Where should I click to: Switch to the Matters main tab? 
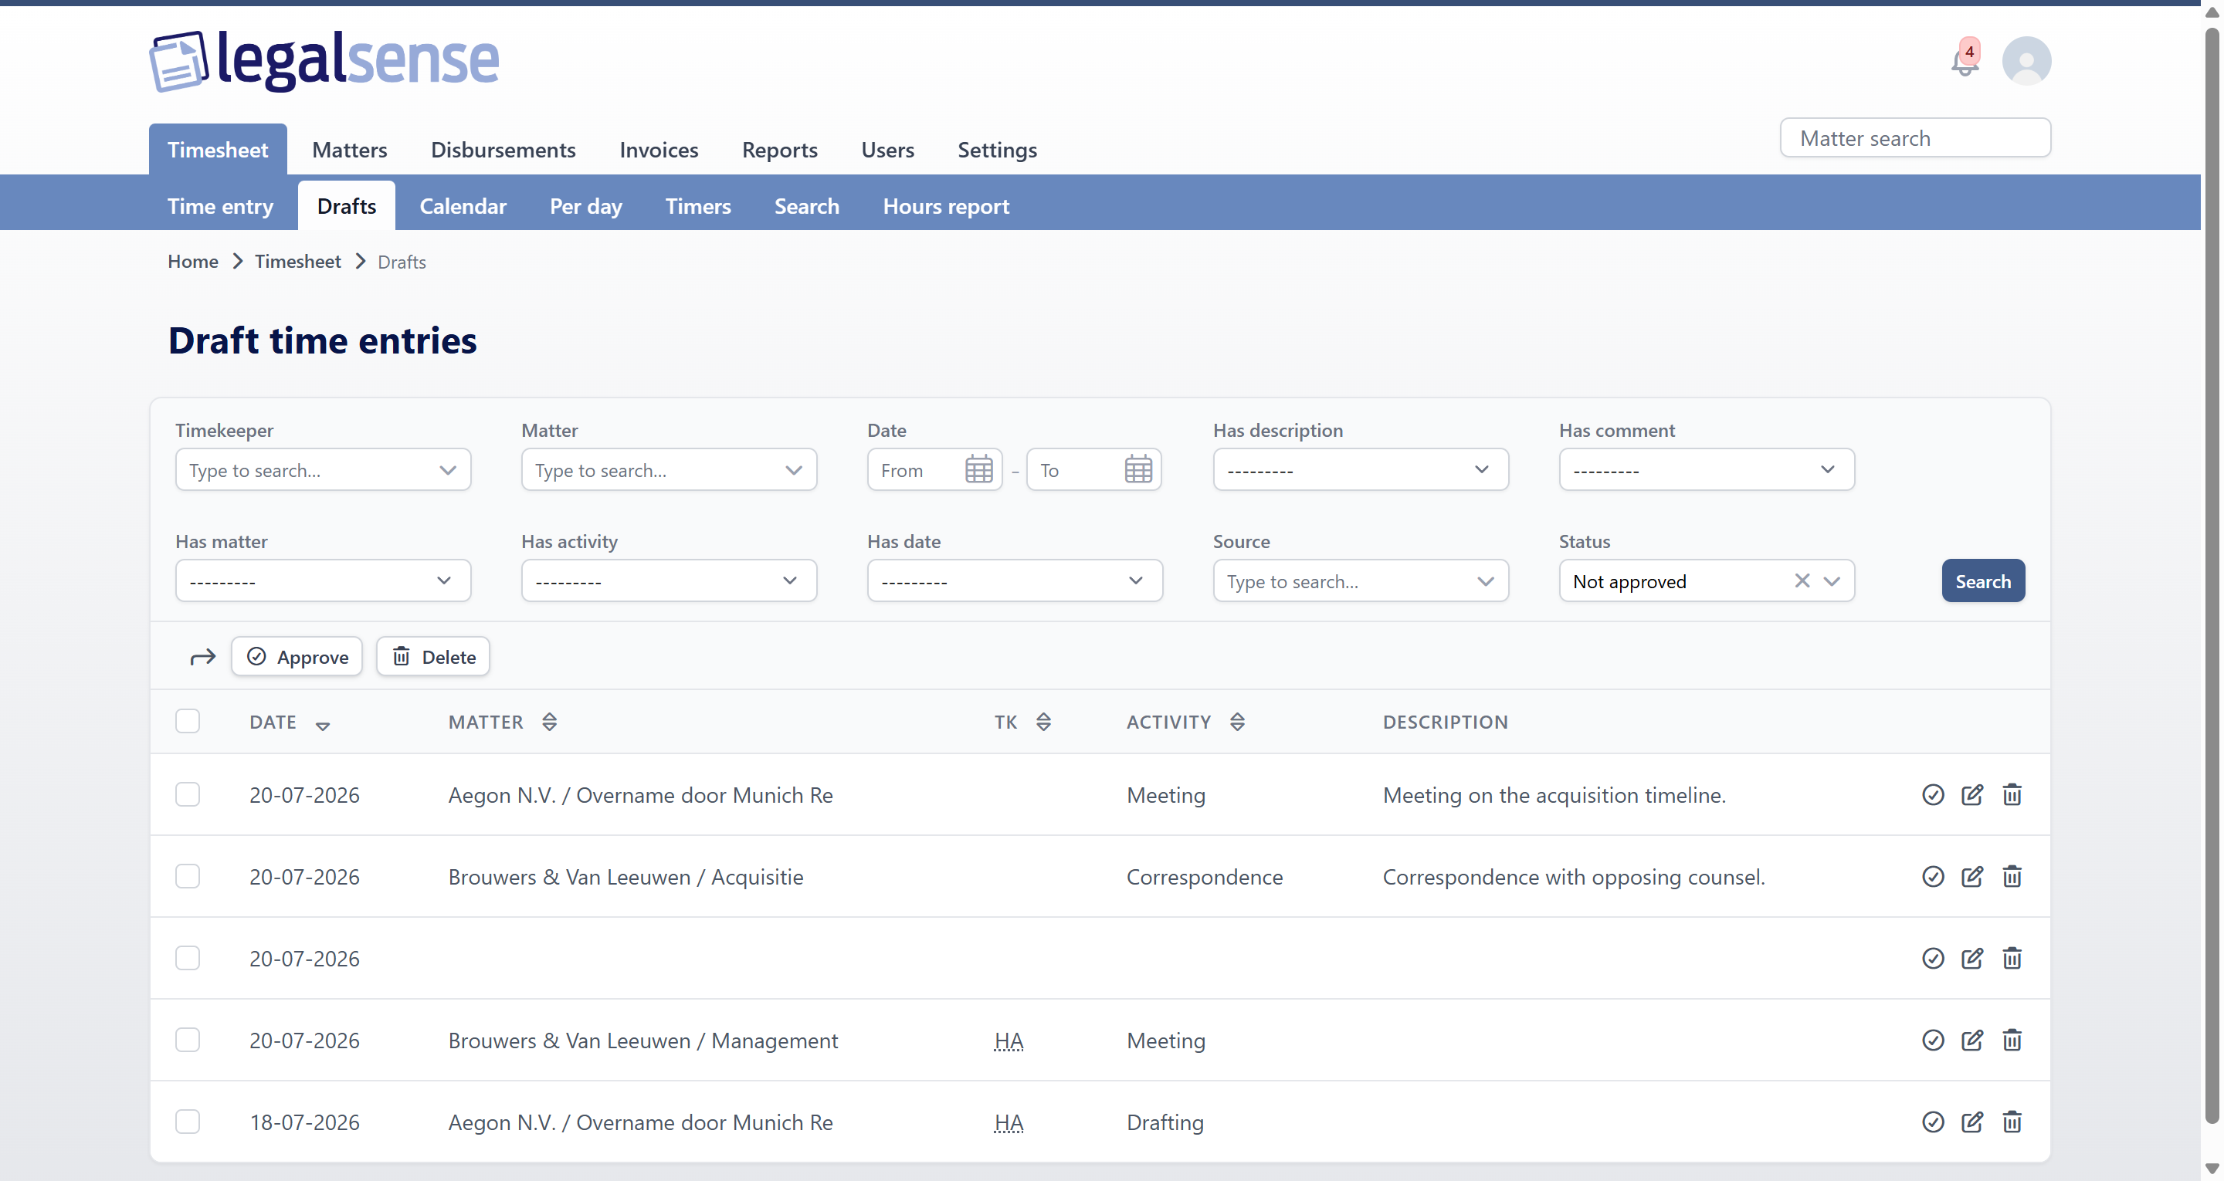tap(350, 149)
